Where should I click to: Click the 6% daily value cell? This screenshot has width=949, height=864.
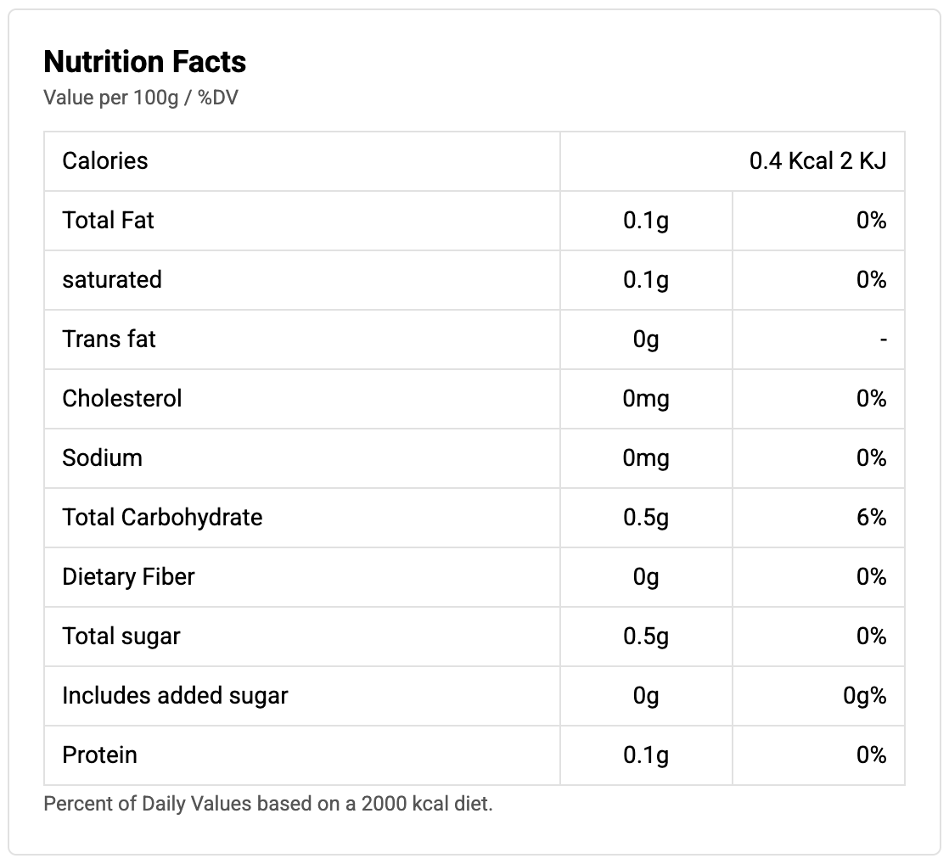(x=872, y=518)
